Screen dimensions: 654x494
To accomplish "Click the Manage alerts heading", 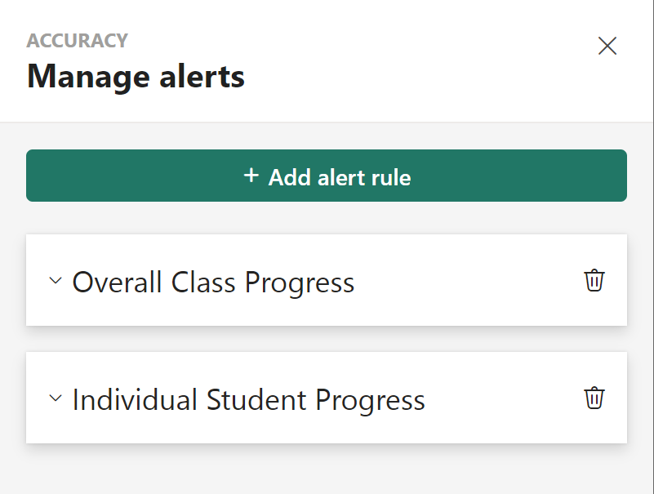I will [136, 76].
